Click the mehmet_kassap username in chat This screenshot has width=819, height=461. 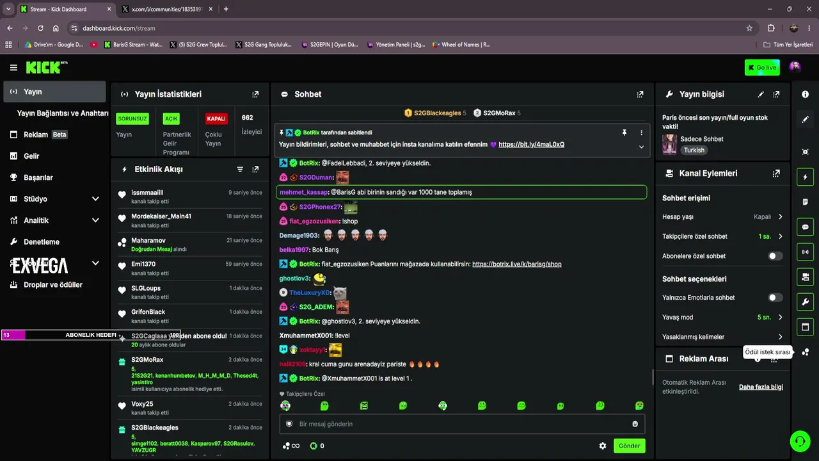click(x=303, y=192)
